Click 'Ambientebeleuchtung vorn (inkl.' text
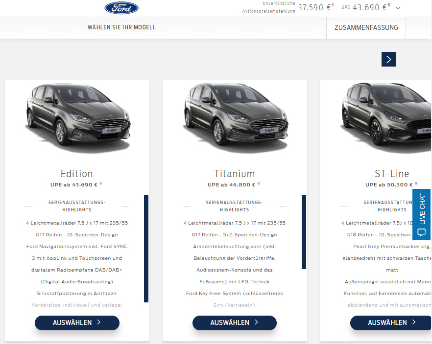The height and width of the screenshot is (344, 432). 235,246
